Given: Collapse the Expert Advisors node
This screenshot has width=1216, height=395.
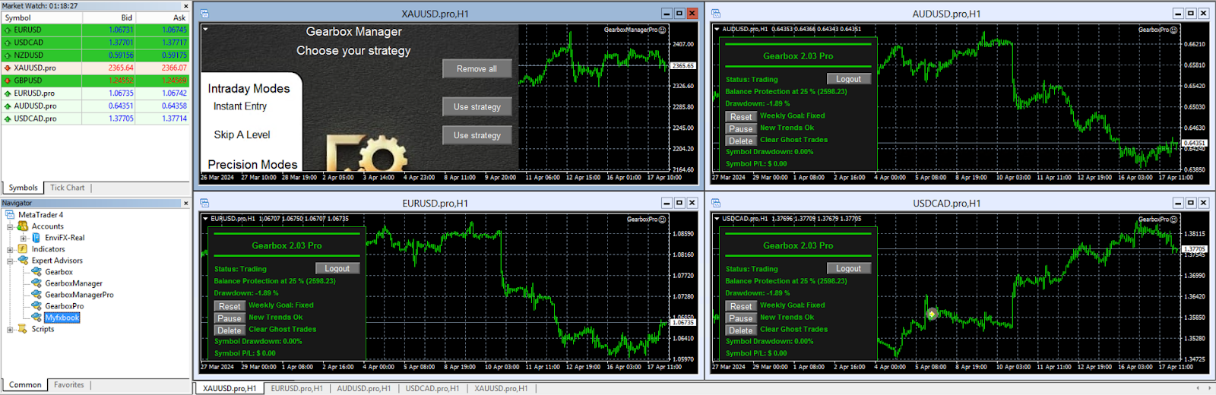Looking at the screenshot, I should pyautogui.click(x=10, y=261).
